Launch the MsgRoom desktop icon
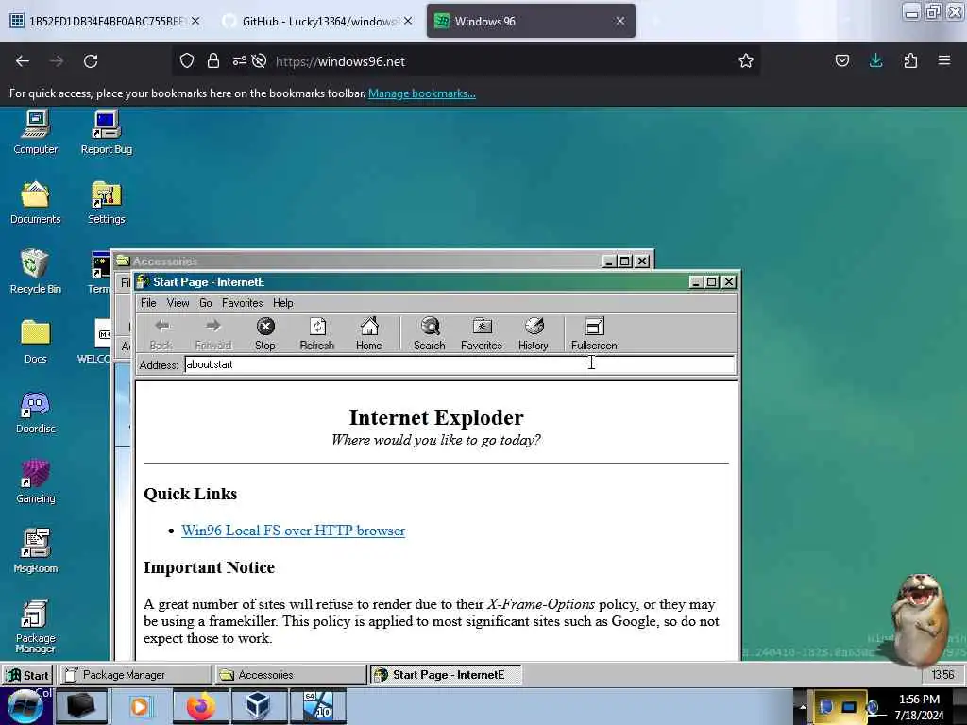Screen dimensions: 967x725 click(x=35, y=551)
